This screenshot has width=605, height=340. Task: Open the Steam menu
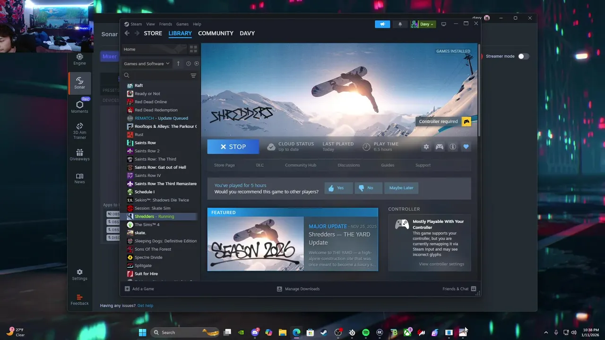point(136,24)
